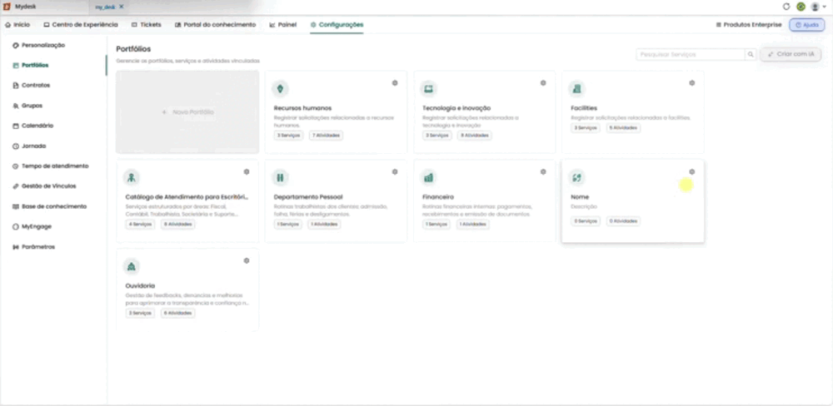Click the refresh icon in top bar
This screenshot has height=406, width=833.
click(787, 7)
